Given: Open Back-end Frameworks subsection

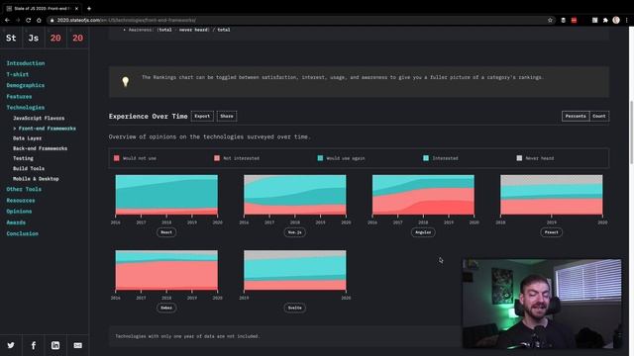Looking at the screenshot, I should (40, 148).
